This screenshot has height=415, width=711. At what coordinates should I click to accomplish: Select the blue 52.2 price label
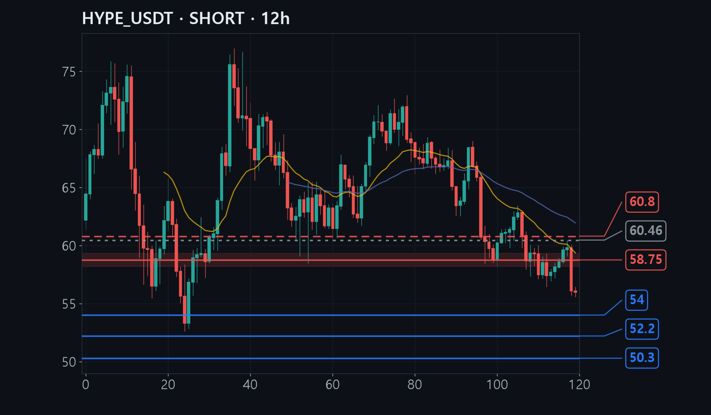642,329
